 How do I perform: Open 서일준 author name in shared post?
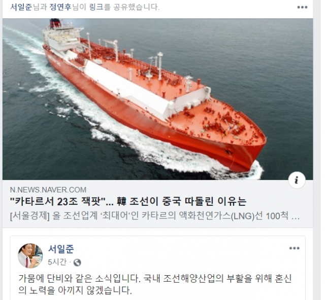[x=61, y=249]
